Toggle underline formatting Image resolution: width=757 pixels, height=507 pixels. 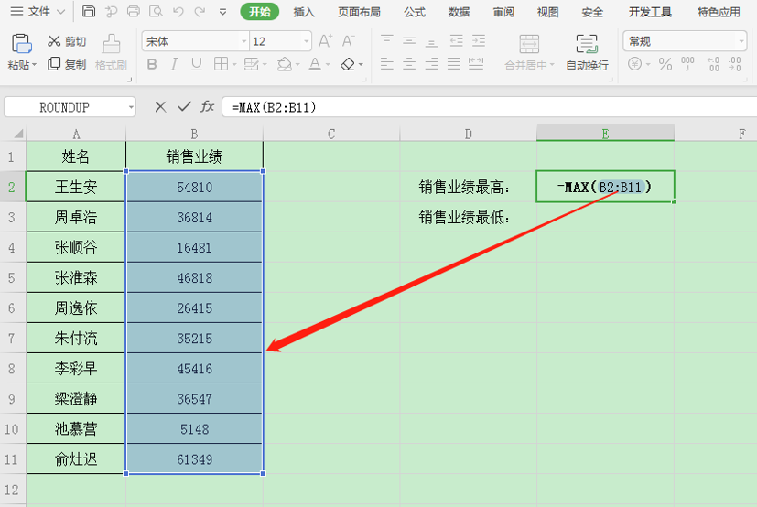[x=197, y=64]
